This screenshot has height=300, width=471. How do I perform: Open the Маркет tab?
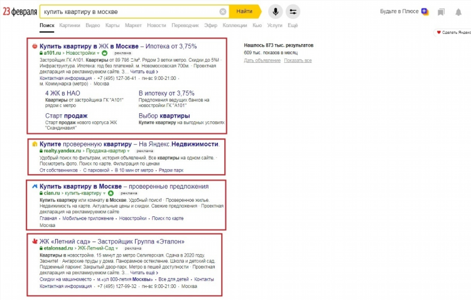click(133, 25)
